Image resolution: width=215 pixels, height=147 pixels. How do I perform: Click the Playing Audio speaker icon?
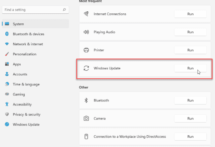coord(86,32)
